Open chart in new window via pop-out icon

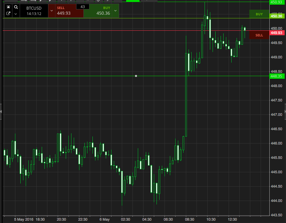(8, 14)
